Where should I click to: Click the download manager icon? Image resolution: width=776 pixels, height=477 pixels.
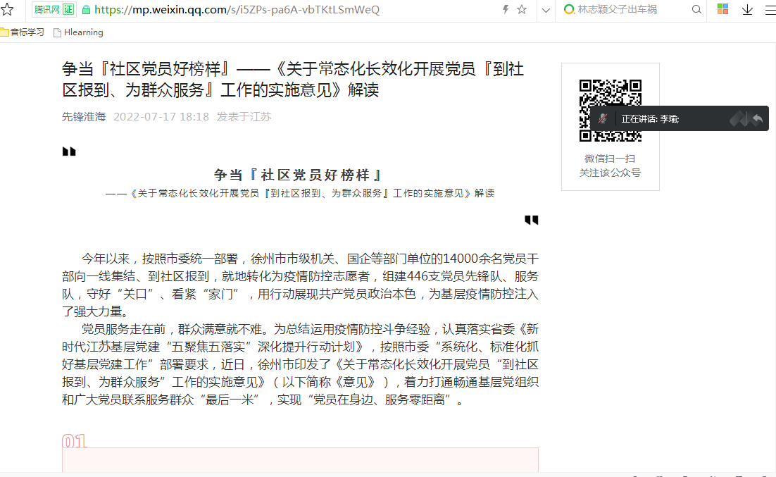[746, 11]
